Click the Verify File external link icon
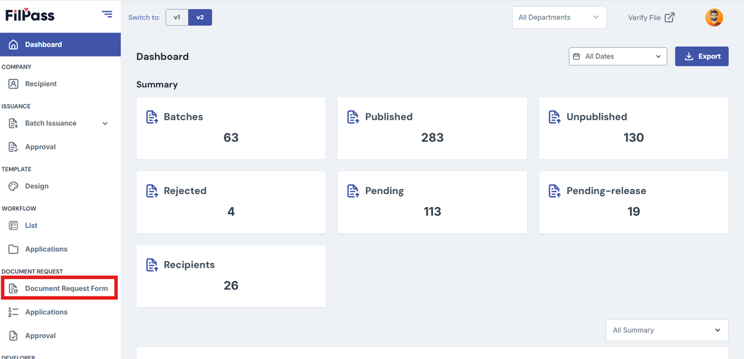 (x=670, y=17)
